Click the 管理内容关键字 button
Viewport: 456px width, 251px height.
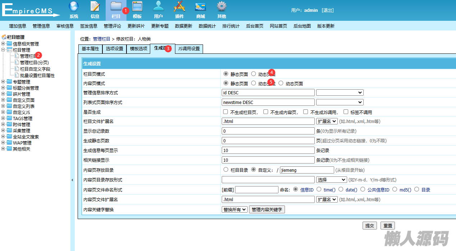point(267,209)
